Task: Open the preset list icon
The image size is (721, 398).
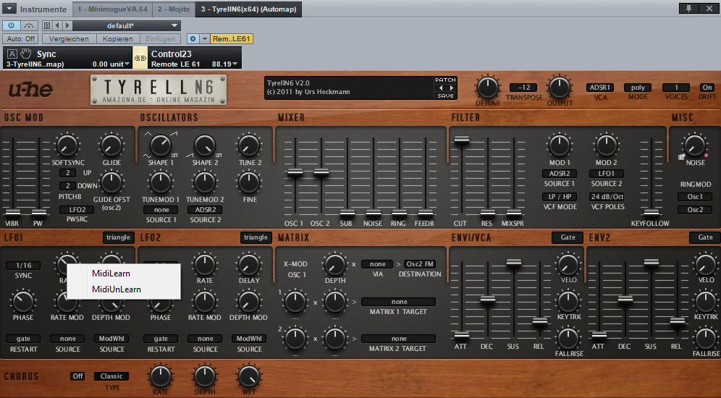Action: click(47, 26)
